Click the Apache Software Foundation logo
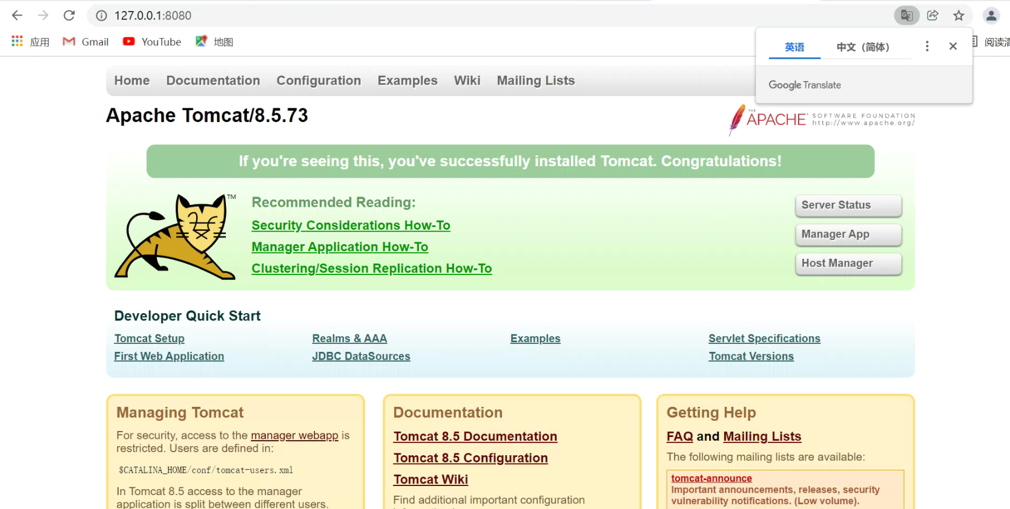1010x509 pixels. tap(822, 119)
